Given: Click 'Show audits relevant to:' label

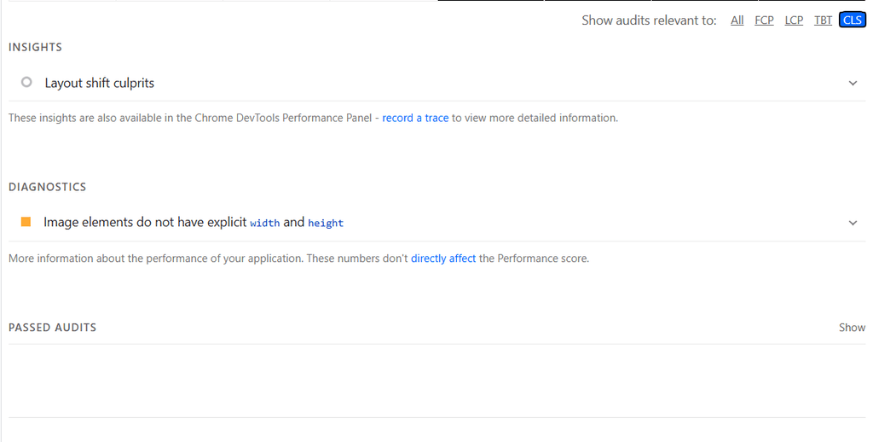Looking at the screenshot, I should click(649, 20).
